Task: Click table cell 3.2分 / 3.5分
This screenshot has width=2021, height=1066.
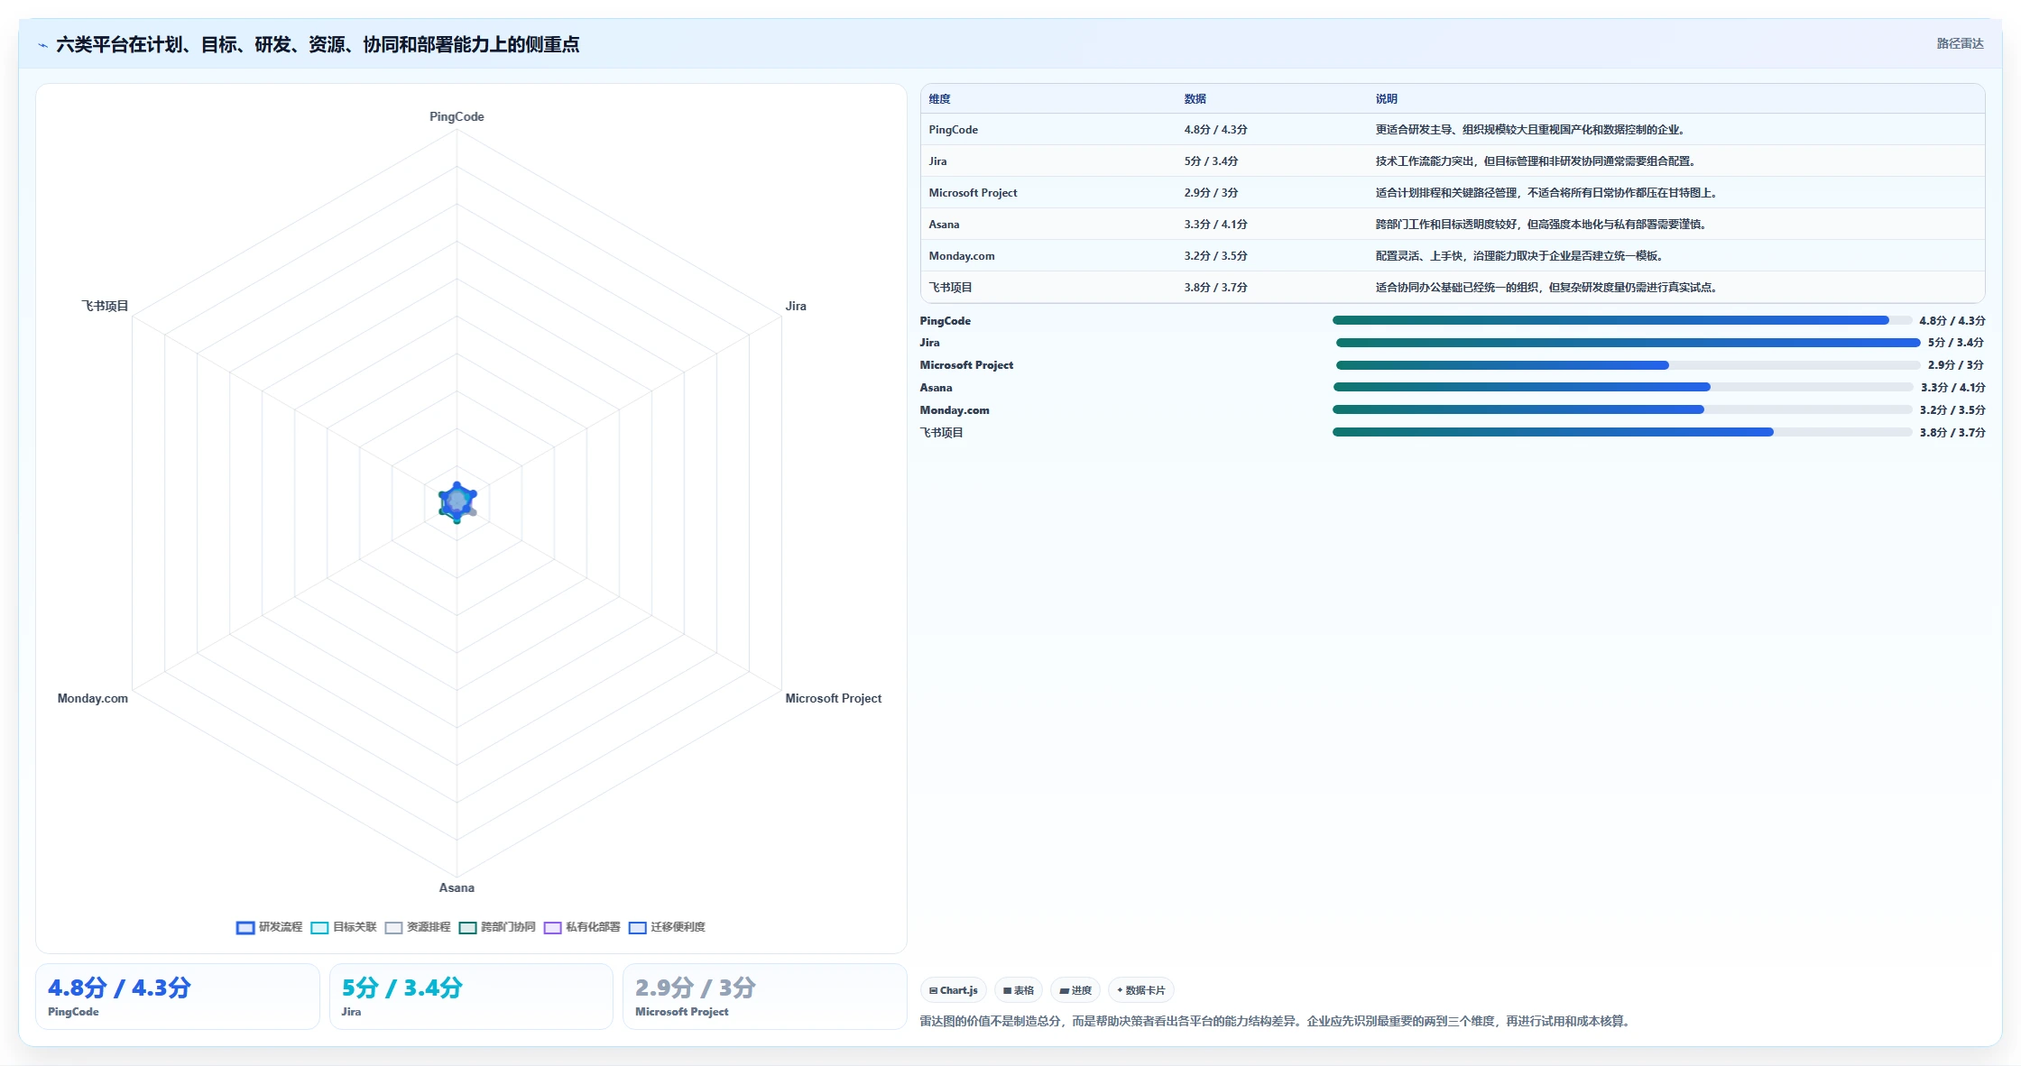Action: [1215, 256]
